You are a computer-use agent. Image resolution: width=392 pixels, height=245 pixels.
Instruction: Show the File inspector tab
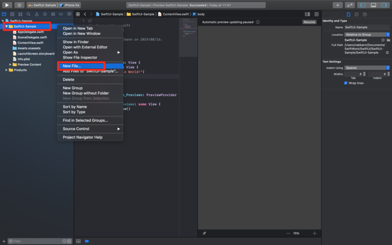[x=348, y=15]
